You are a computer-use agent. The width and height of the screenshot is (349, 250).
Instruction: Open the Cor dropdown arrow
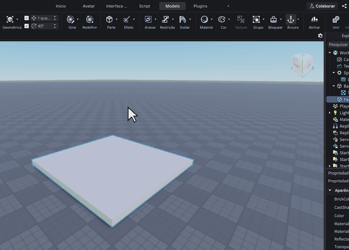tap(229, 19)
